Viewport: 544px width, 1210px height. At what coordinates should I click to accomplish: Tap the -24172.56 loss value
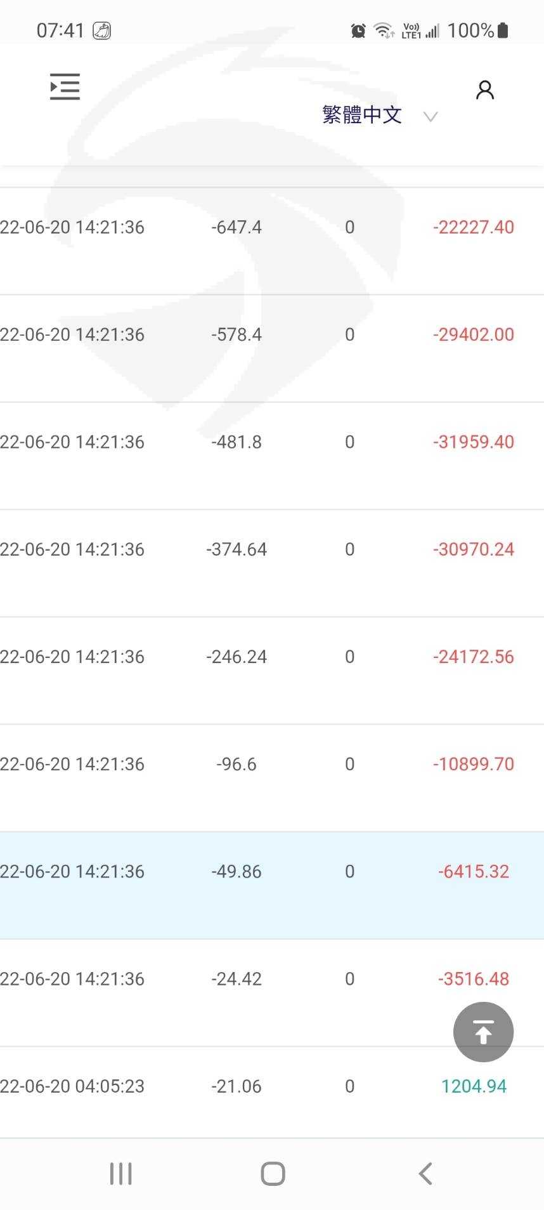[x=474, y=657]
